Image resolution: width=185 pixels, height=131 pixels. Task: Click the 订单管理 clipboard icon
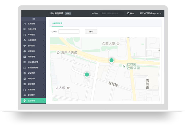25,73
